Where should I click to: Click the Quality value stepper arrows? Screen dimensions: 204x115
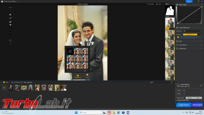pos(201,94)
